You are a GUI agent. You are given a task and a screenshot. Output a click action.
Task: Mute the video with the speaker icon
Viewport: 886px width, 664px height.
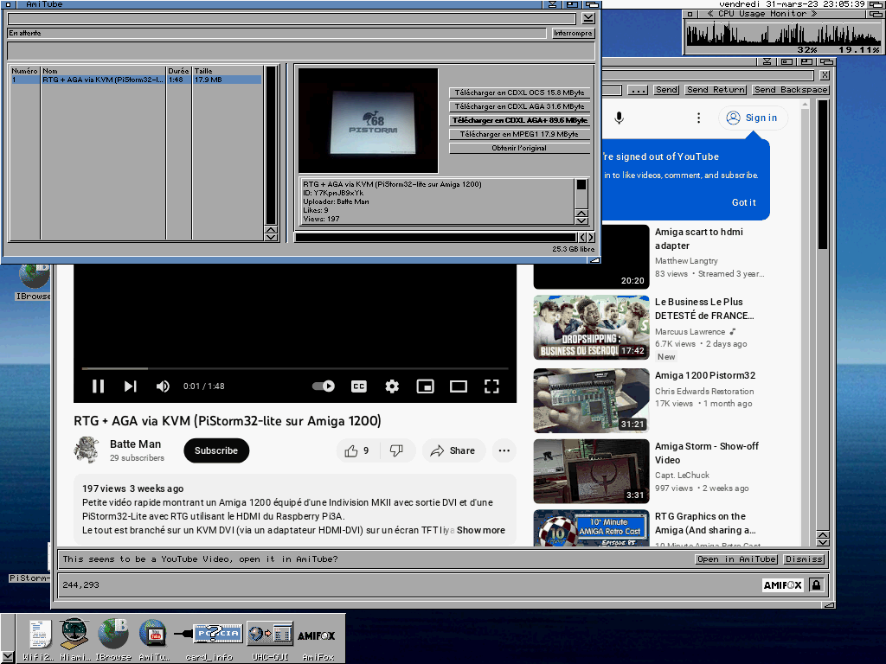(163, 386)
